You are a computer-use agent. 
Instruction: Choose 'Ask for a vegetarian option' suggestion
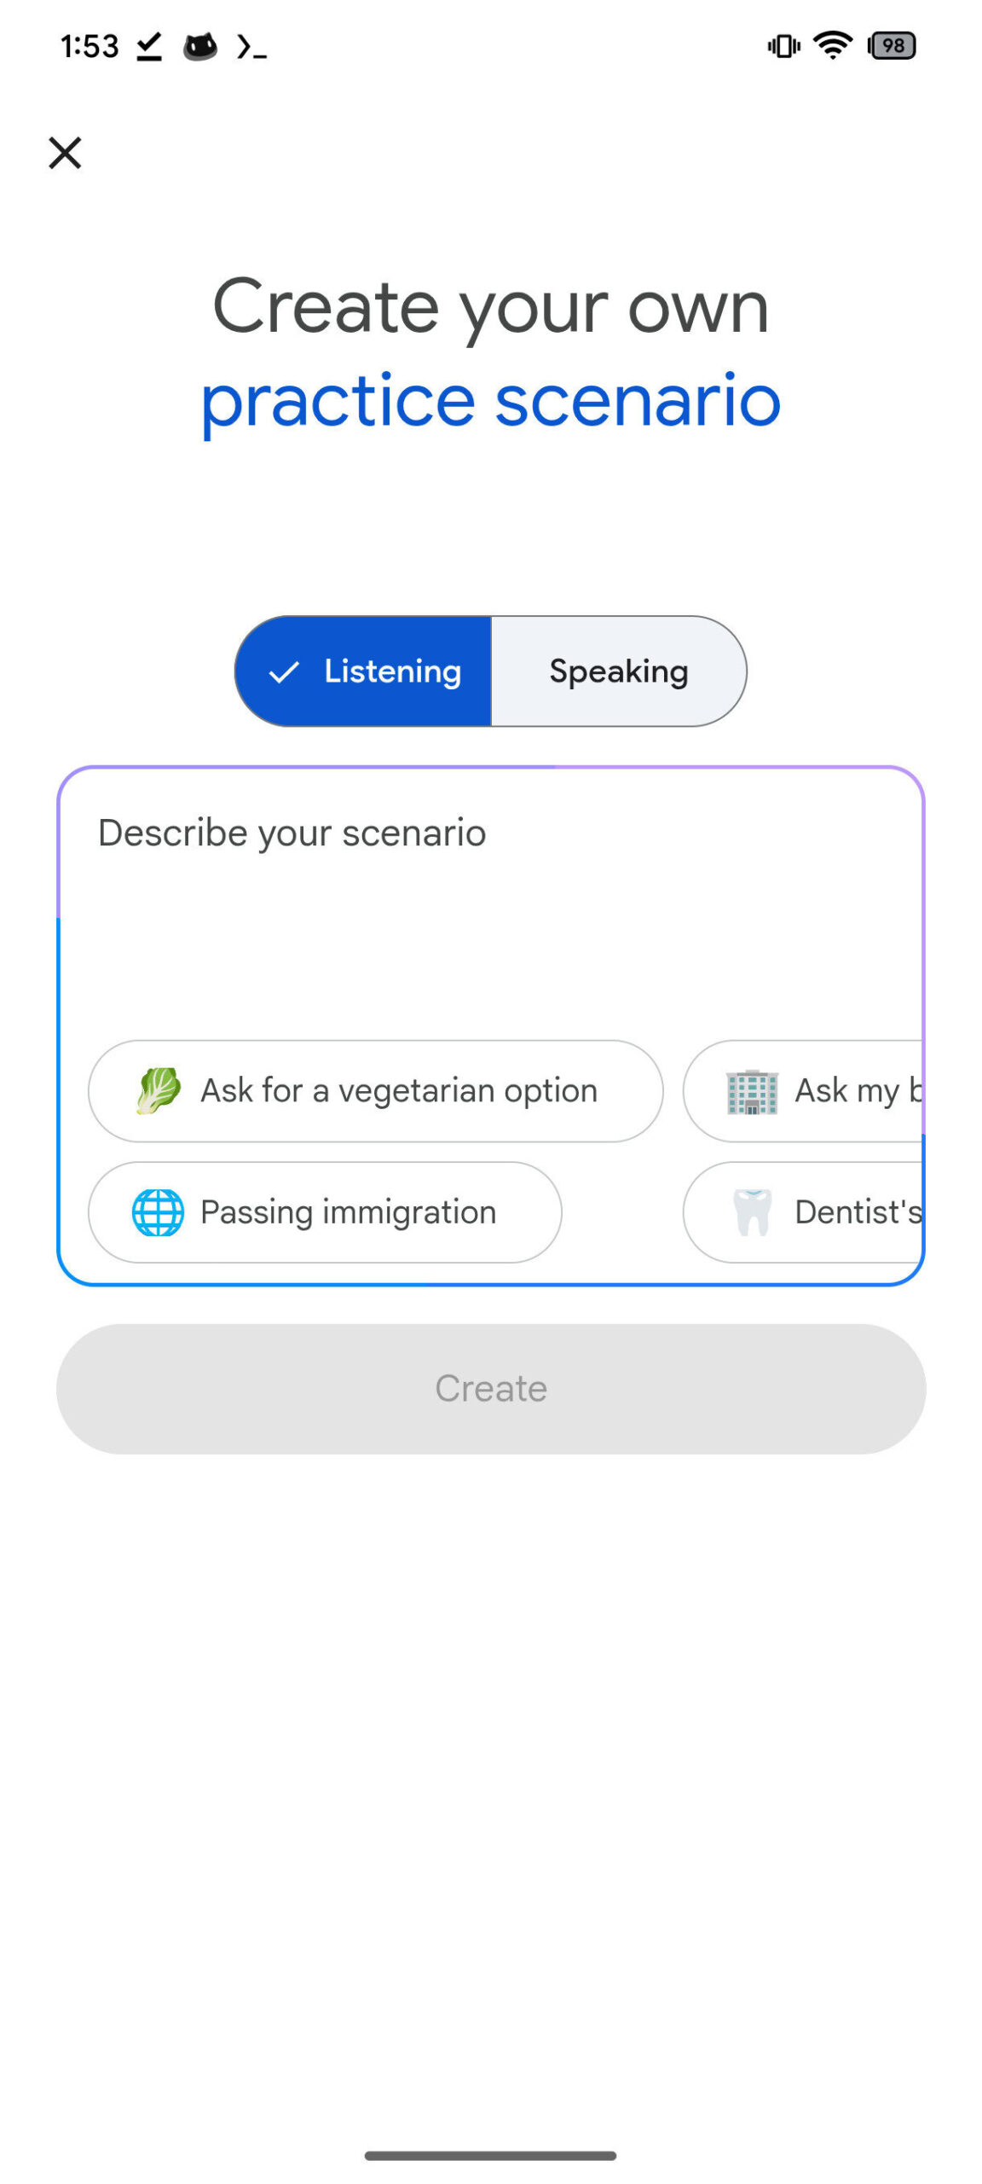(375, 1090)
